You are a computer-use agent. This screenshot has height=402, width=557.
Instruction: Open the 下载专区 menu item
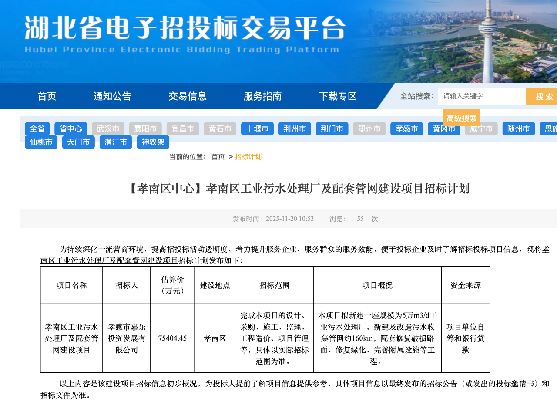point(338,96)
